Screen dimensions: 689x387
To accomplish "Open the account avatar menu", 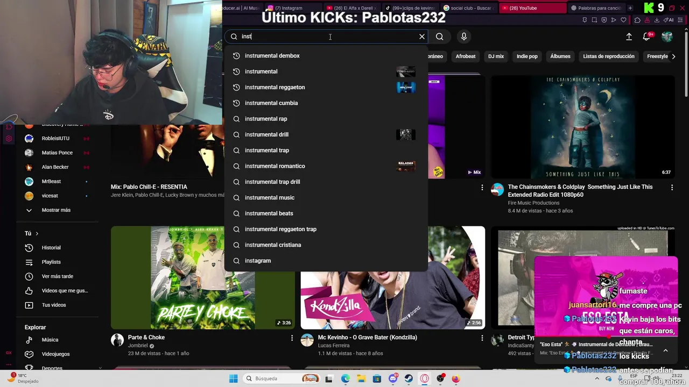I will 667,37.
